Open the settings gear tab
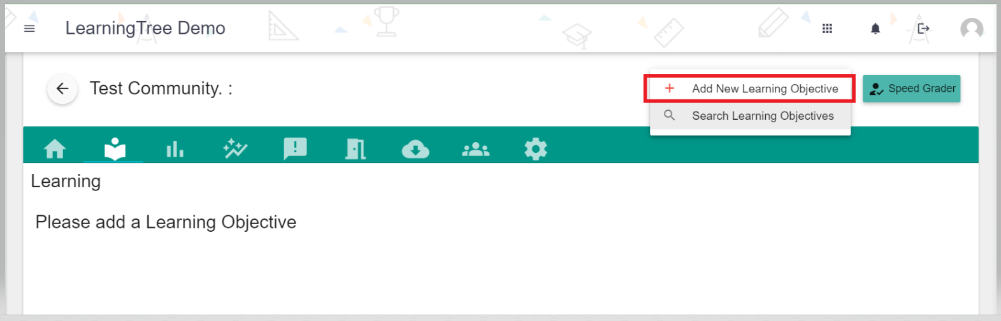The width and height of the screenshot is (1001, 321). click(x=536, y=149)
